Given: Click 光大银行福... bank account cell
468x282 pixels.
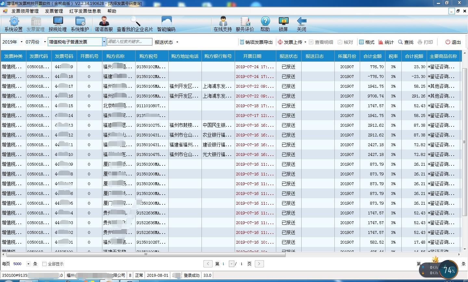Looking at the screenshot, I should [x=218, y=154].
